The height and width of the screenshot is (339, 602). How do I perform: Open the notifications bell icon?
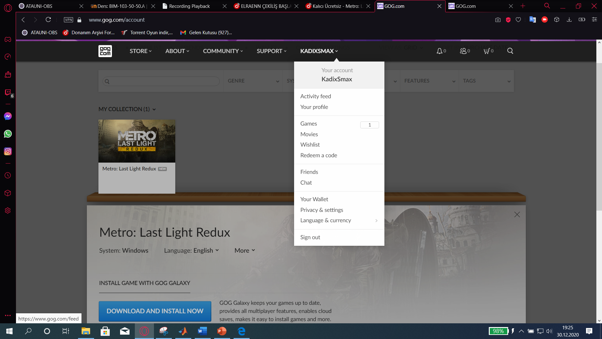440,51
